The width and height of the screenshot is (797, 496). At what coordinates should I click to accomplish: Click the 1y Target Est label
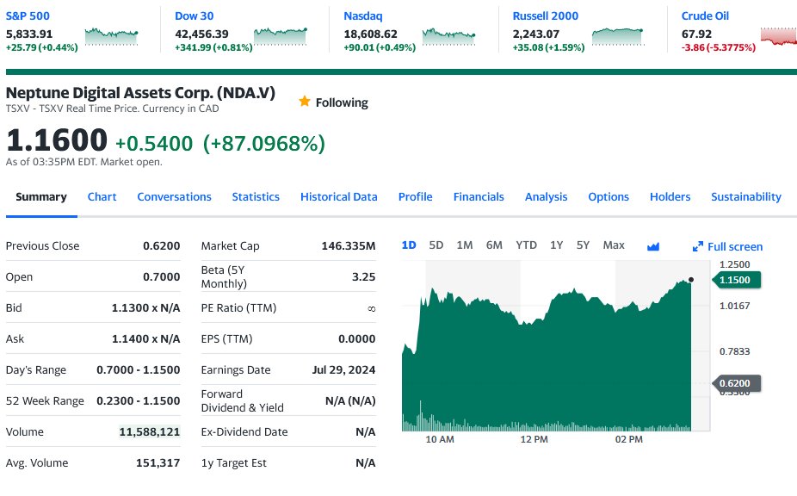tap(233, 463)
